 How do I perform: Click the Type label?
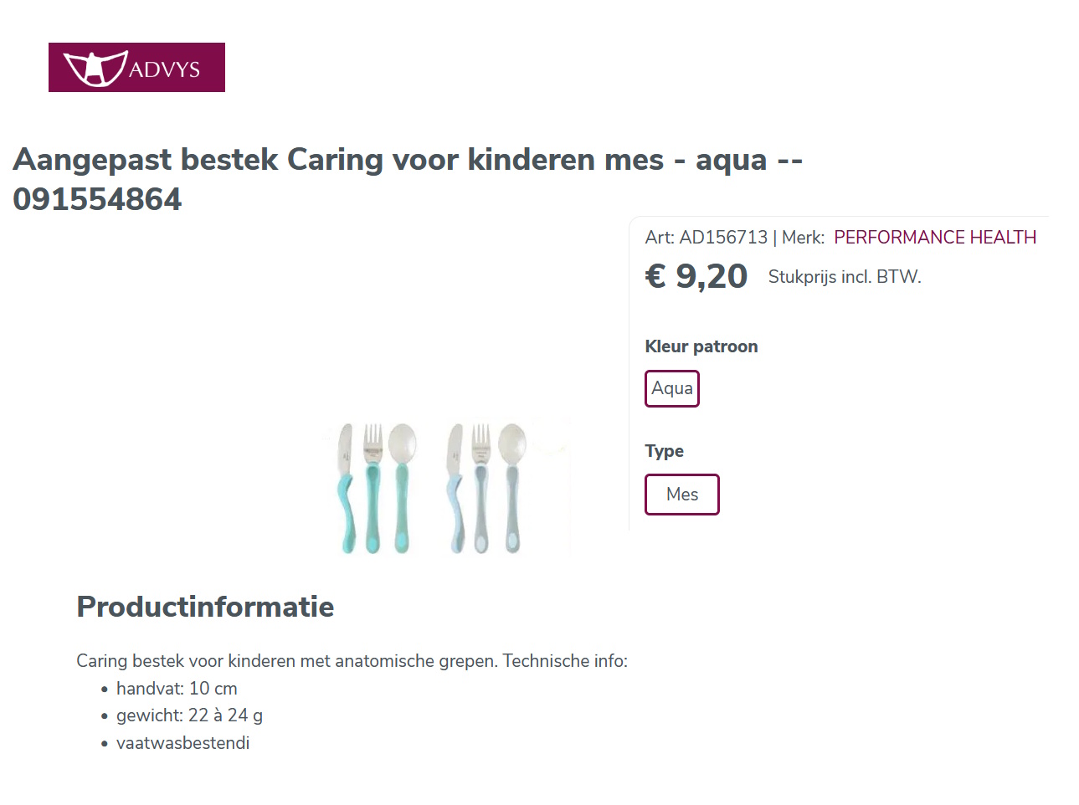coord(664,450)
